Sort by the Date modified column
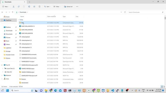Screen dimensions: 166x93 click(x=51, y=17)
